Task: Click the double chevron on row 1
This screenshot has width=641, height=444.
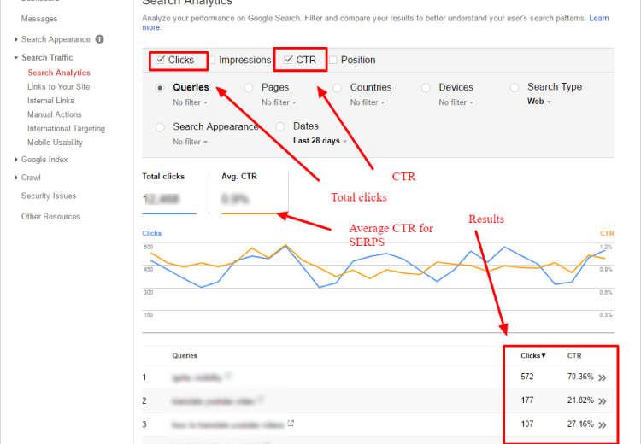Action: tap(602, 377)
